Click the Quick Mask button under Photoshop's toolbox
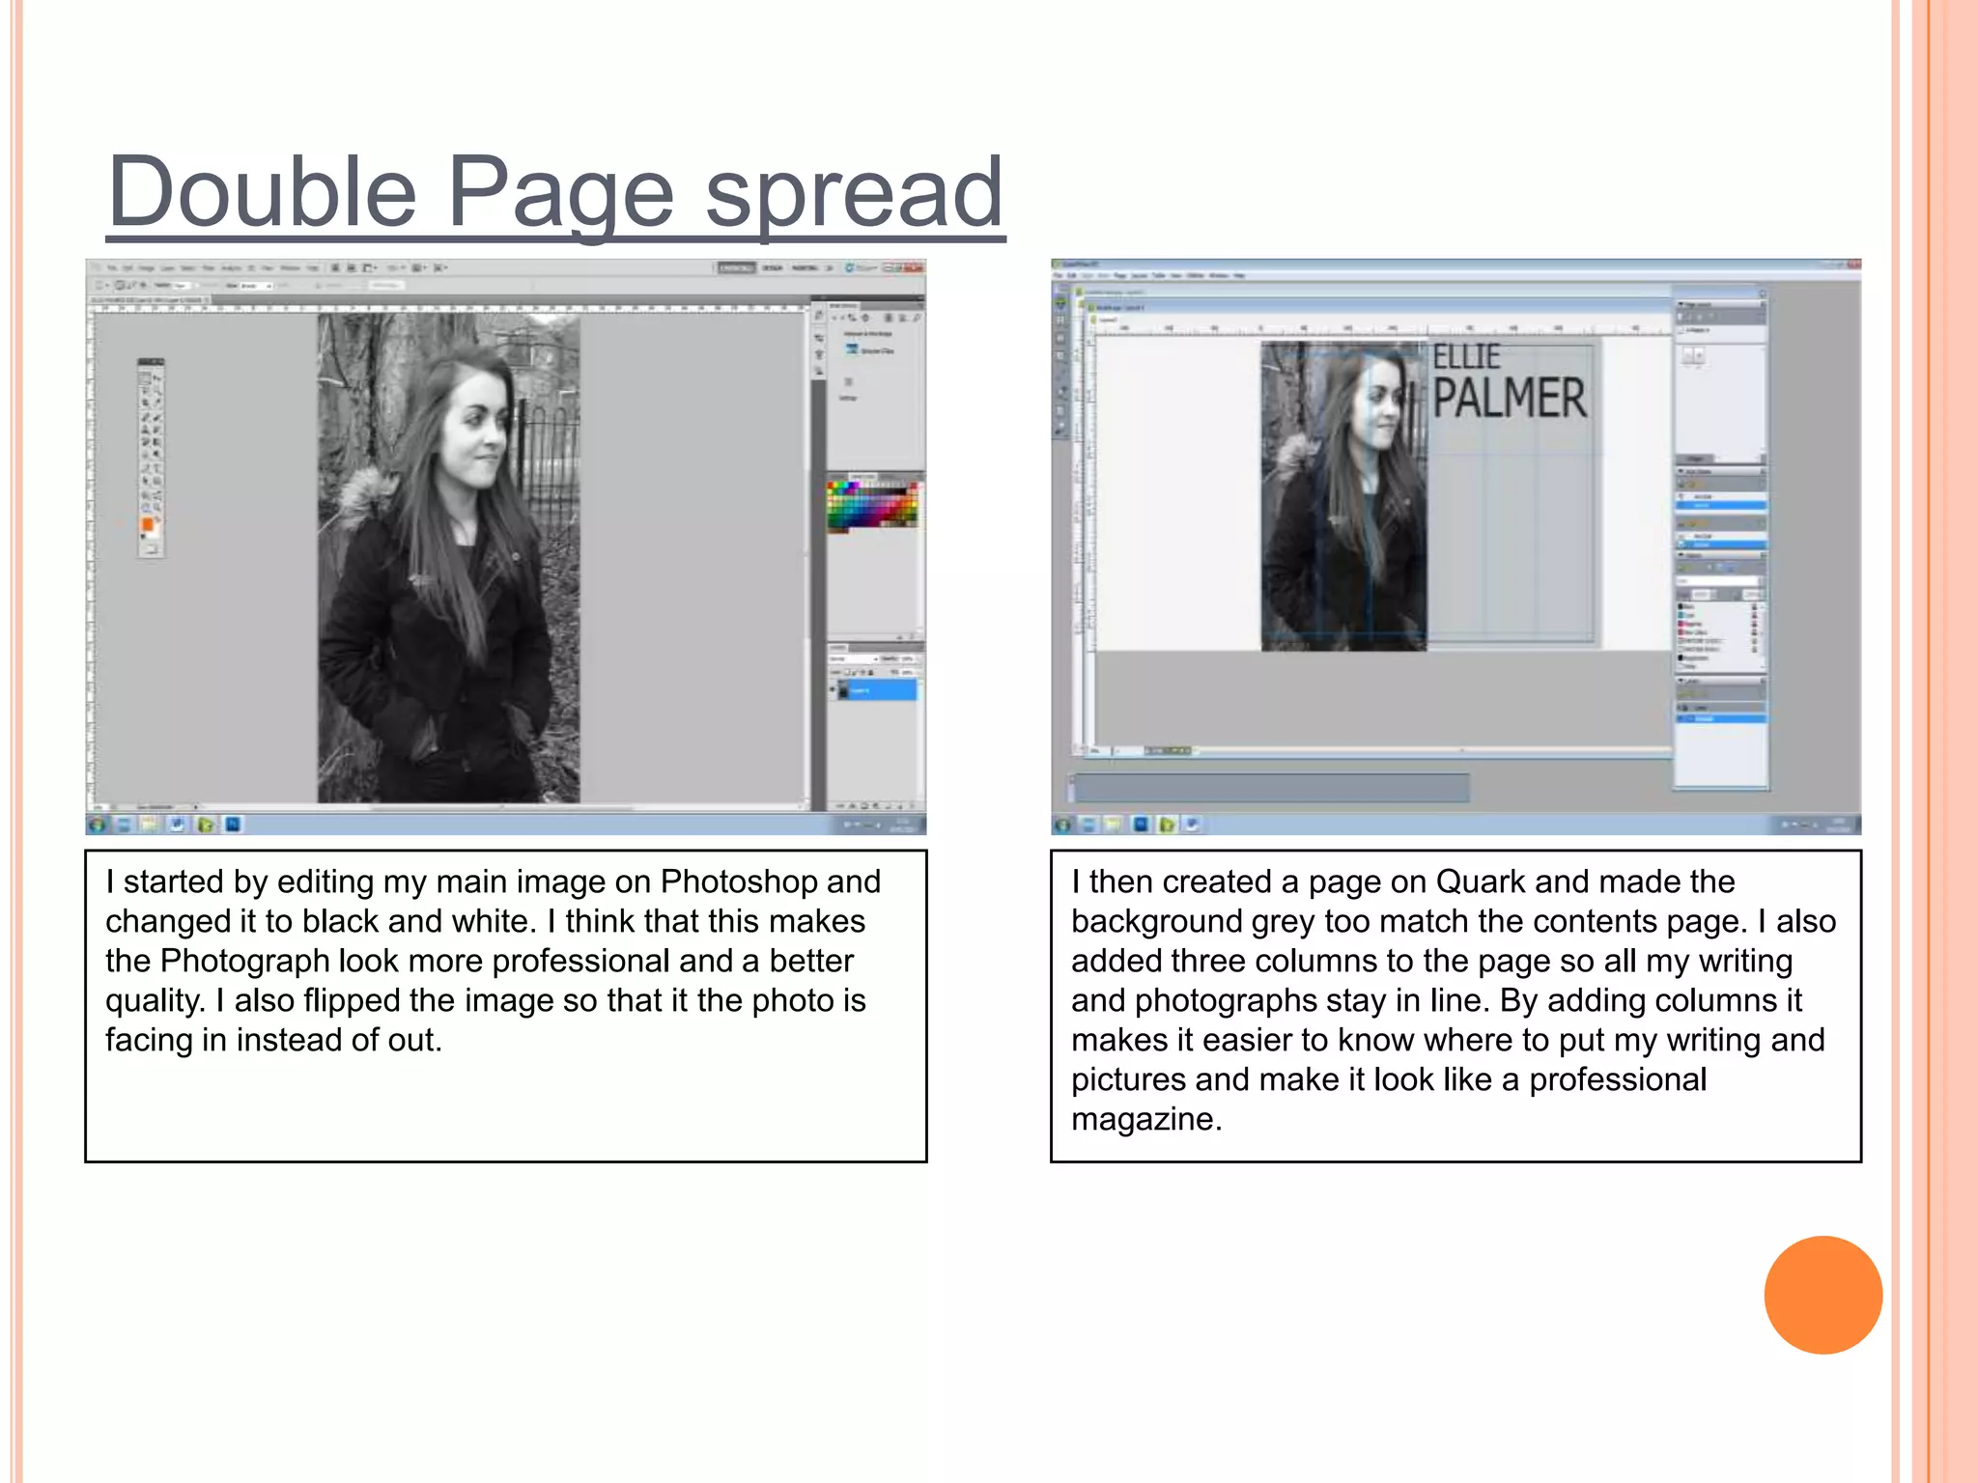The width and height of the screenshot is (1978, 1483). point(151,548)
